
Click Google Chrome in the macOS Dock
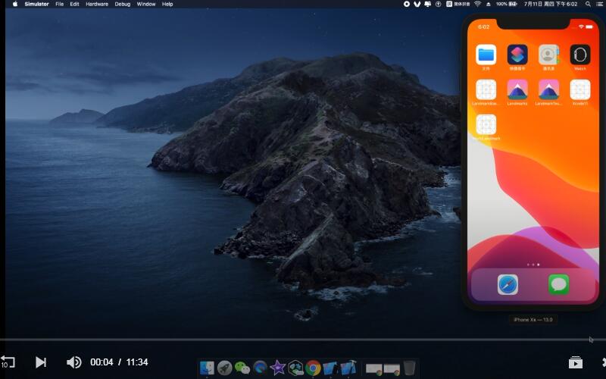[x=313, y=368]
